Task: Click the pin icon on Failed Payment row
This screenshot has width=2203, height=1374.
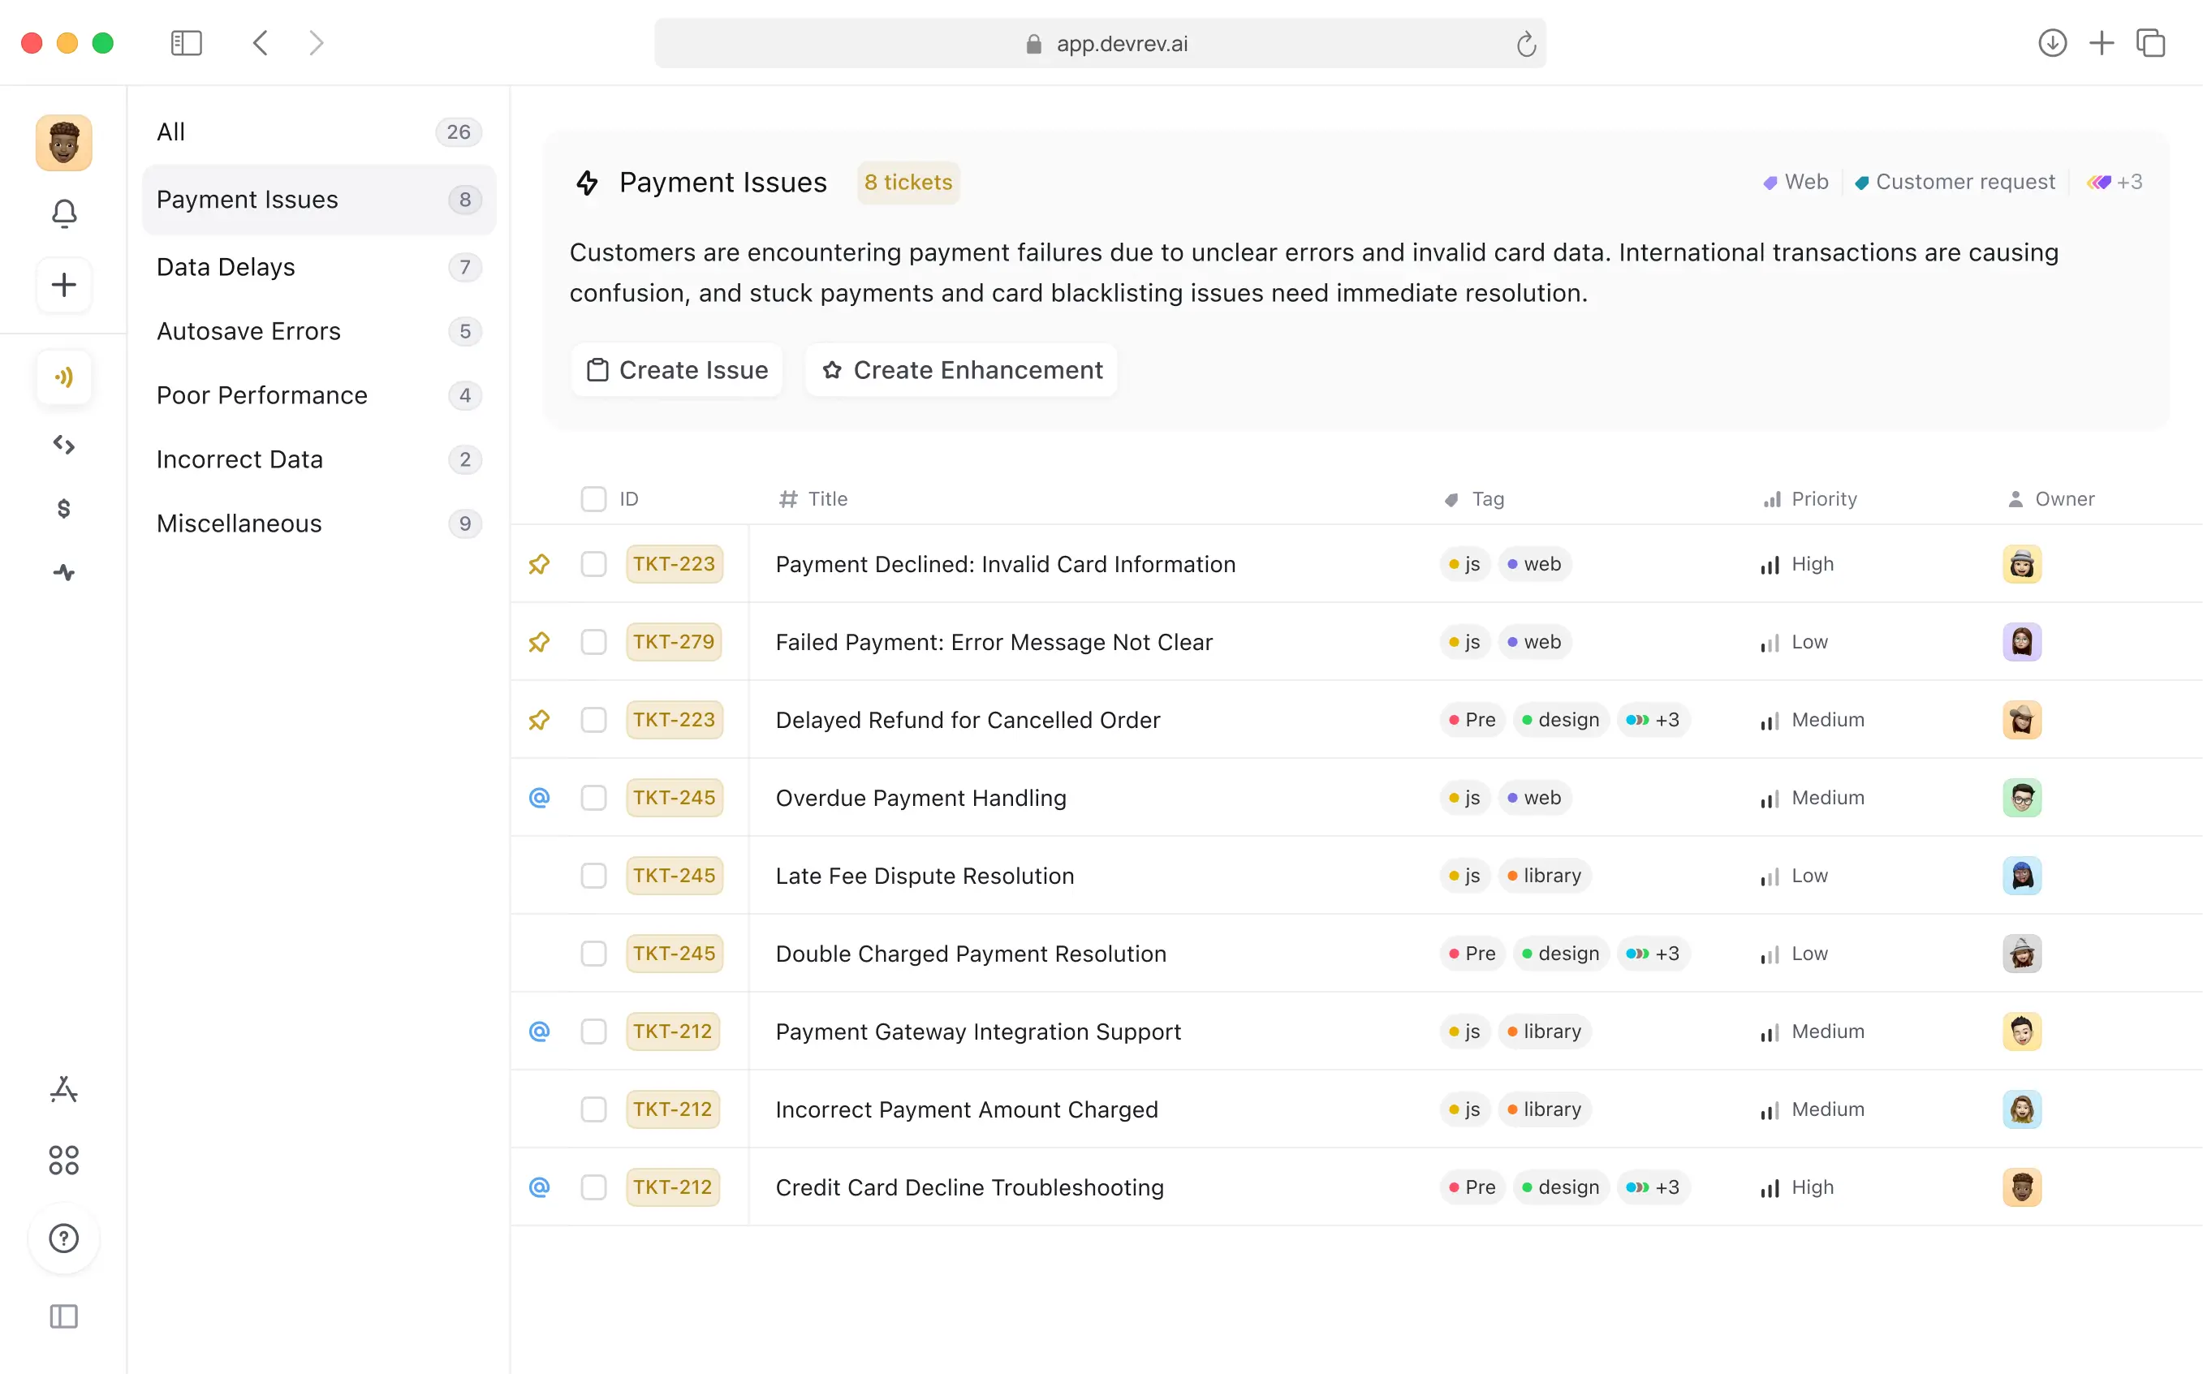Action: (539, 643)
